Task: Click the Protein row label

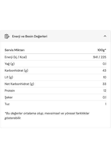Action: click(x=10, y=91)
